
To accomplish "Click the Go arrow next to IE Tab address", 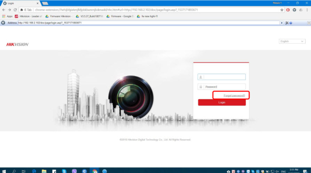I will coord(282,23).
